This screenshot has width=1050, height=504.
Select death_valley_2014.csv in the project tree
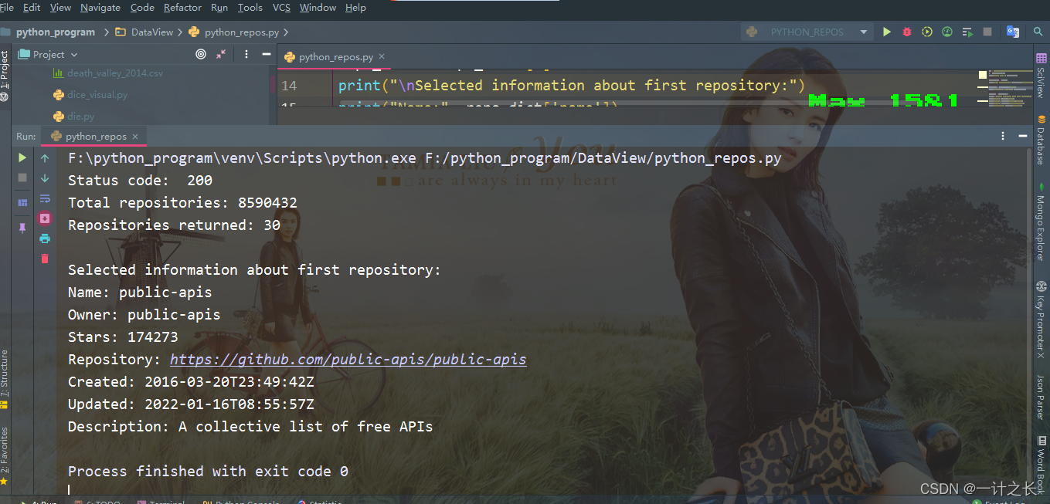point(108,73)
